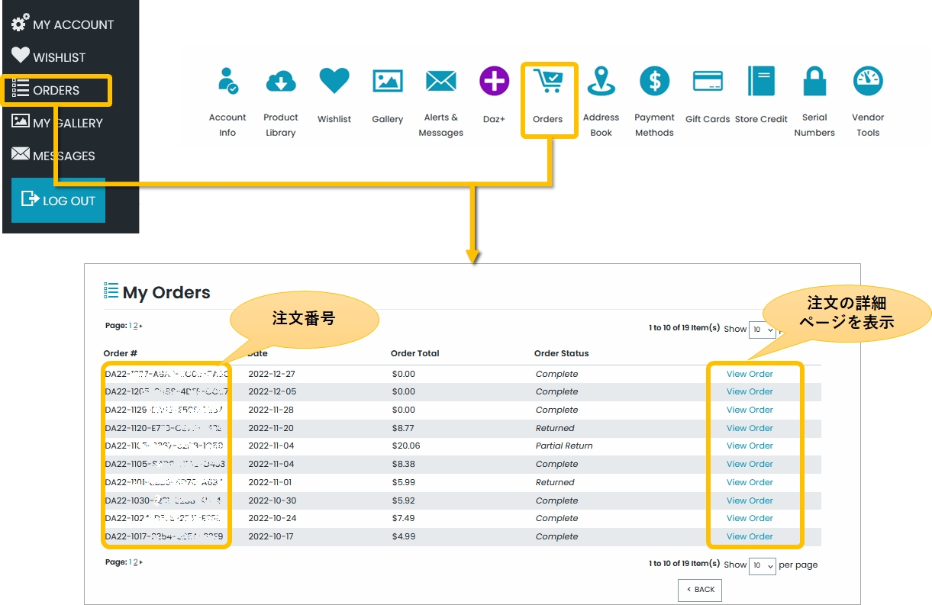Open Alerts & Messages envelope icon
The image size is (932, 605).
[440, 82]
